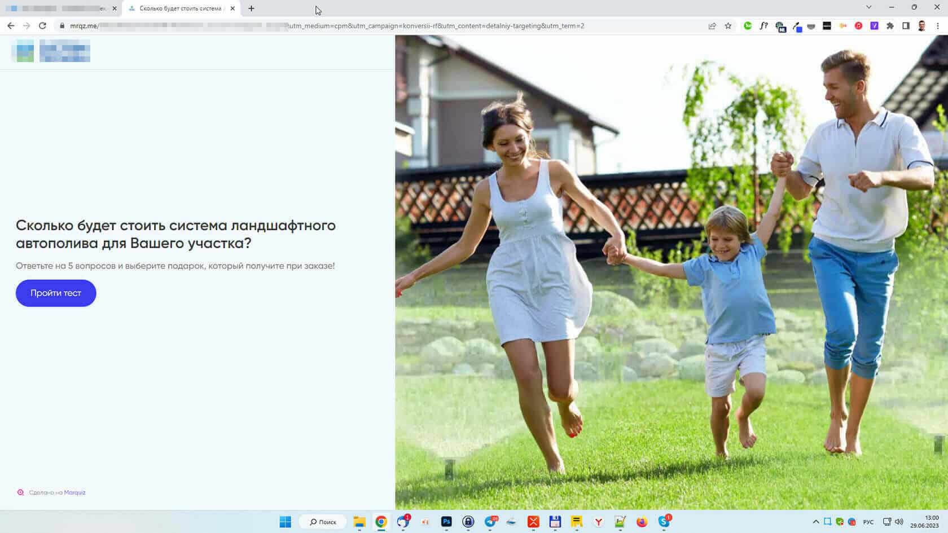
Task: Reload the page with the refresh icon
Action: coord(42,25)
